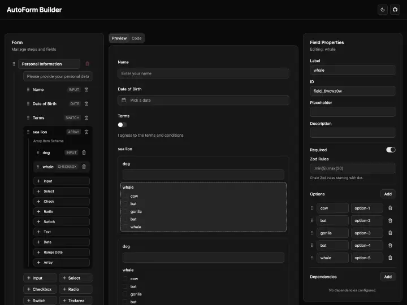Add nested Array to array schema
Screen dimensions: 407x305
point(62,262)
